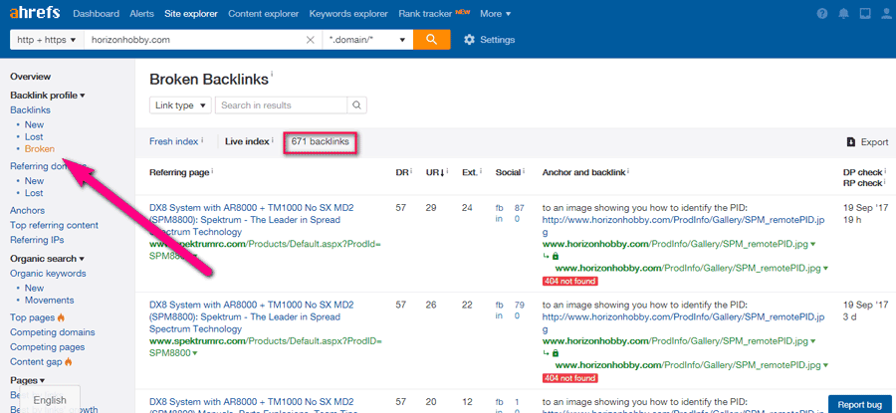Viewport: 896px width, 413px height.
Task: Switch to the Fresh index tab
Action: tap(173, 141)
